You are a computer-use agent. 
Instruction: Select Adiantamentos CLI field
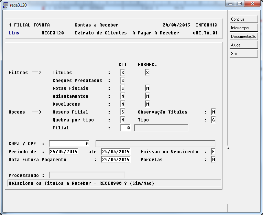click(x=123, y=96)
